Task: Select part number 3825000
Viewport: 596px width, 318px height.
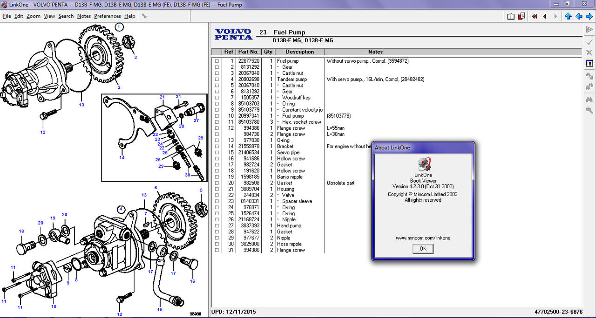Action: click(250, 244)
